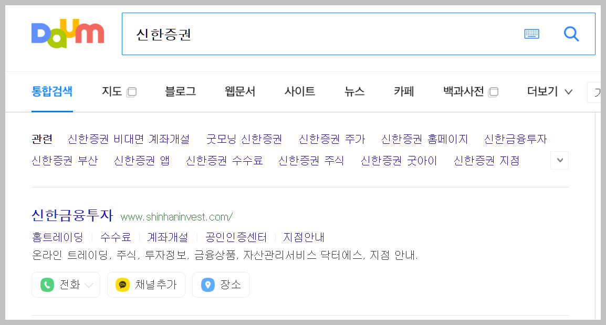The width and height of the screenshot is (606, 325).
Task: Open the 공인인증센터 sublink
Action: tap(236, 237)
